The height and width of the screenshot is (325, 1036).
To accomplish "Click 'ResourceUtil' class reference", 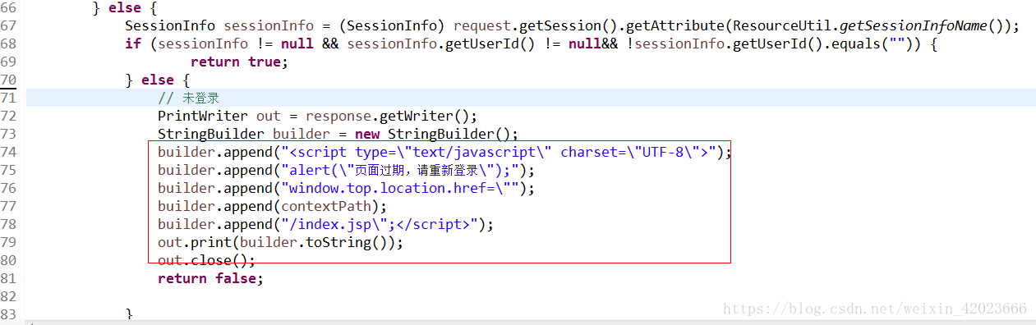I will click(781, 25).
